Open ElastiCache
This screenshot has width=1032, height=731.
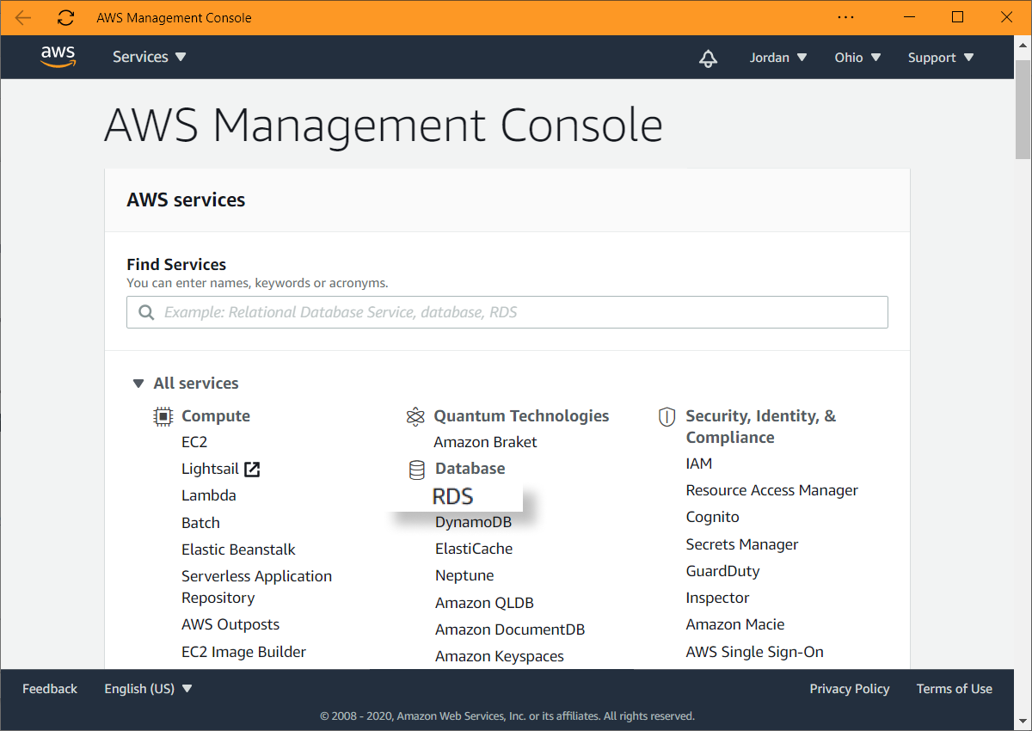point(474,549)
